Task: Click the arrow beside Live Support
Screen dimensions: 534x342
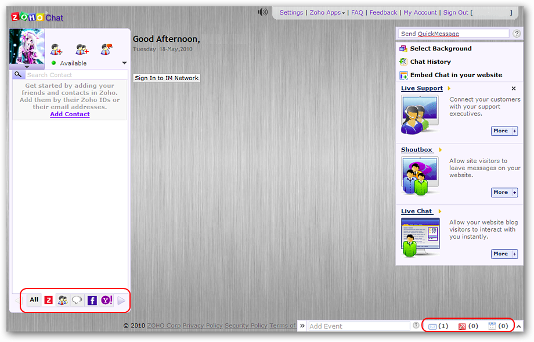Action: click(449, 89)
